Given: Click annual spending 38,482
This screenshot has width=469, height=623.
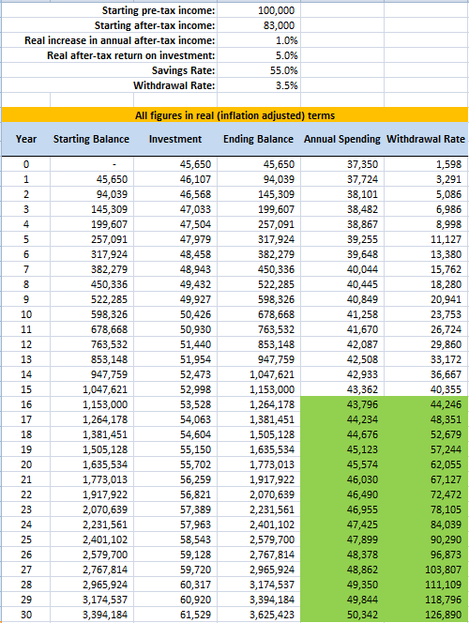Looking at the screenshot, I should tap(362, 209).
